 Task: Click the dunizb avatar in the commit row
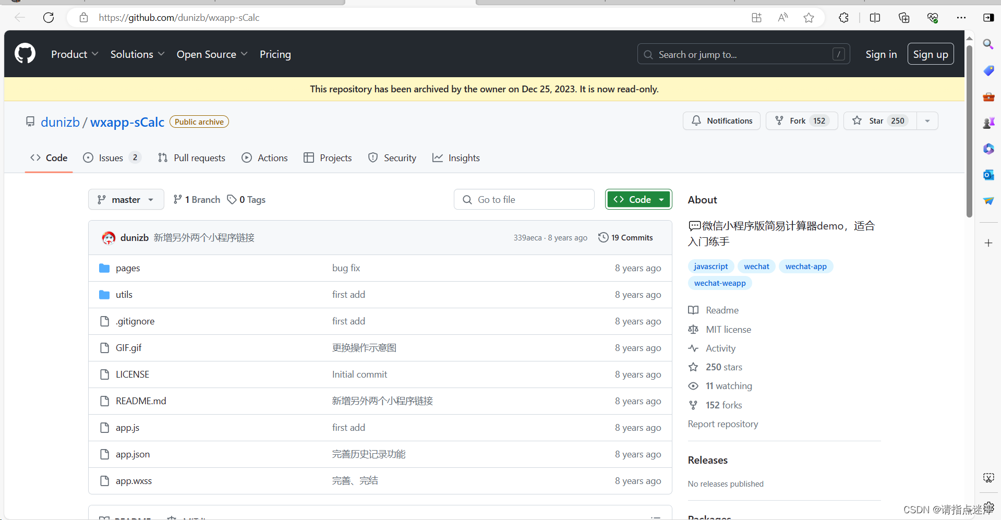tap(108, 238)
